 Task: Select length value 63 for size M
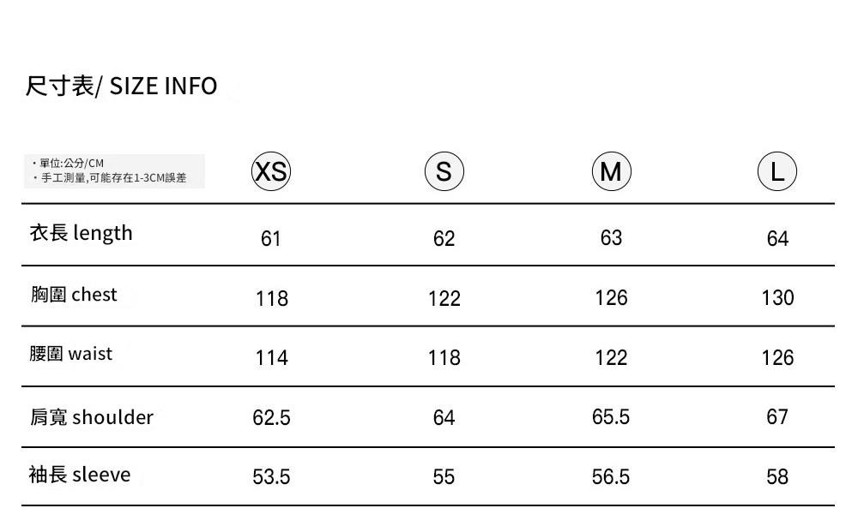[x=611, y=237]
